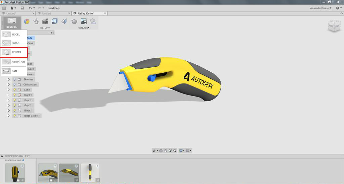This screenshot has height=184, width=344.
Task: Click the Redo arrow
Action: 39,8
